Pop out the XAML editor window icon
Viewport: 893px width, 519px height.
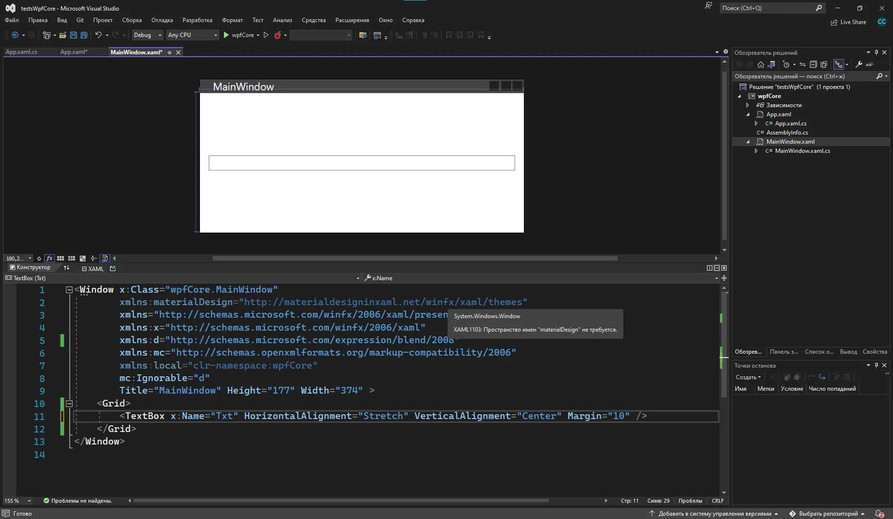tap(113, 269)
